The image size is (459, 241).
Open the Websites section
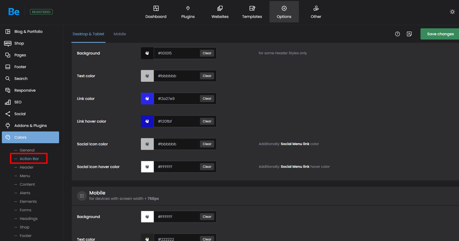(x=220, y=12)
